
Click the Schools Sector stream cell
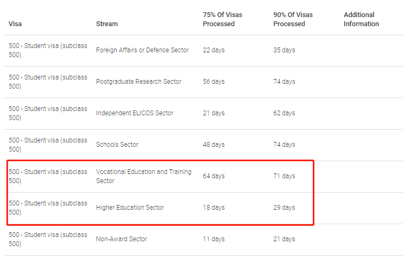117,145
